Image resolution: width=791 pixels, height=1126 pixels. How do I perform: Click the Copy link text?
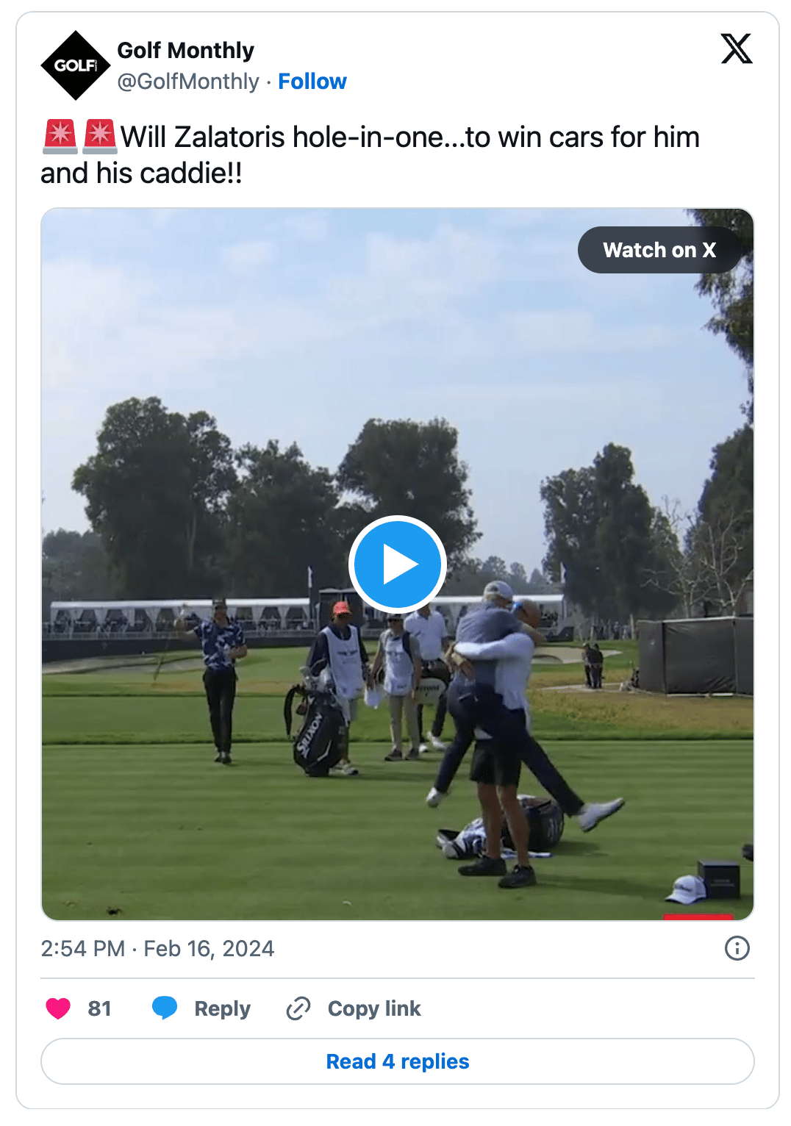[374, 1008]
